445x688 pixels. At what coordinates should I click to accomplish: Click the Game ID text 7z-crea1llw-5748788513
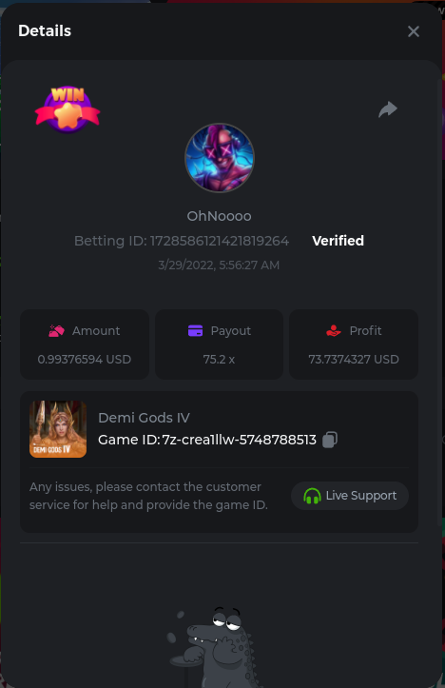[240, 440]
